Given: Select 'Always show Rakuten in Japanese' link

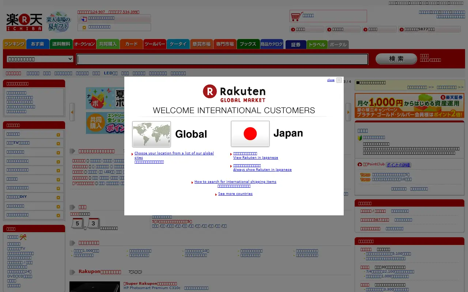Looking at the screenshot, I should 263,170.
